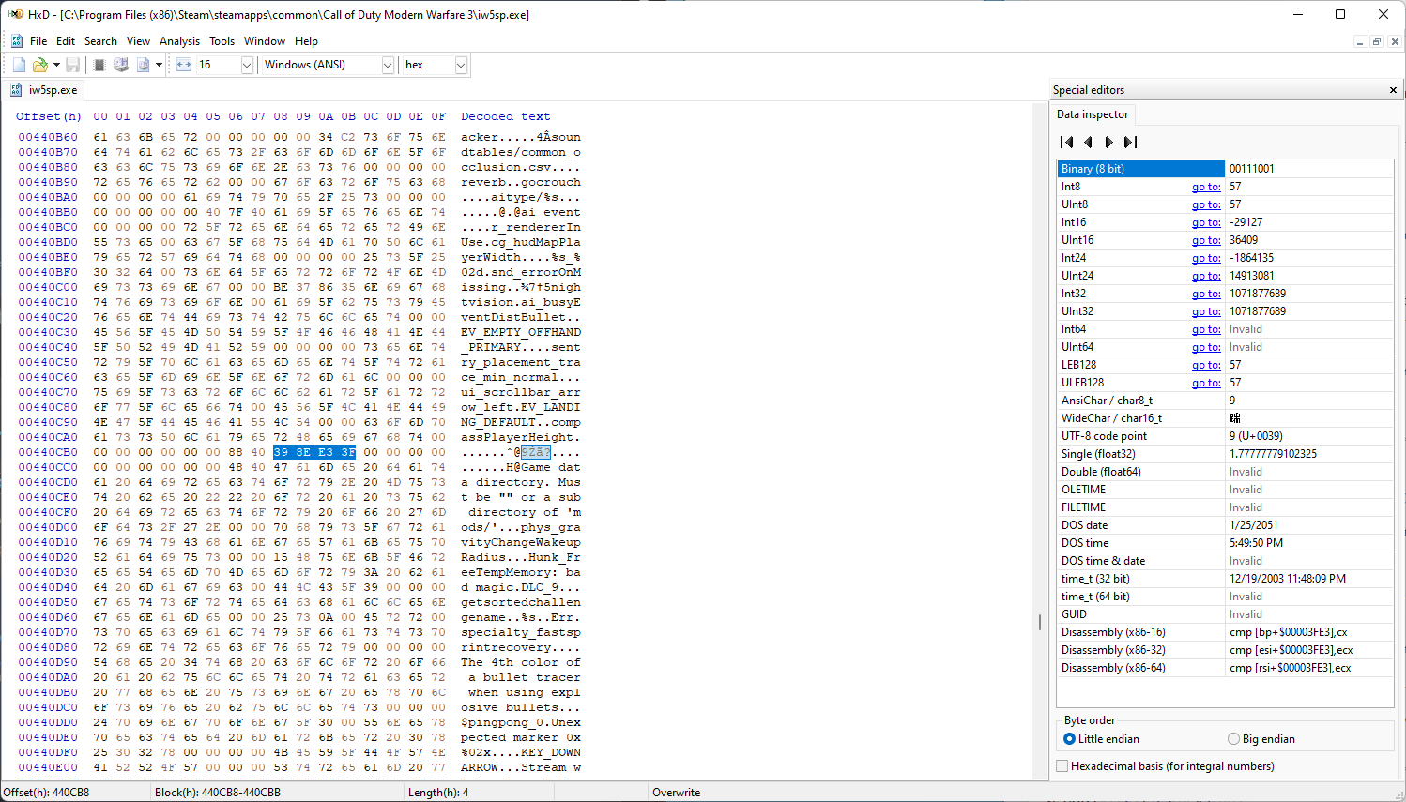The height and width of the screenshot is (802, 1406).
Task: Click 'Block(h): 440CB8-440CBB' in status bar
Action: pos(218,793)
